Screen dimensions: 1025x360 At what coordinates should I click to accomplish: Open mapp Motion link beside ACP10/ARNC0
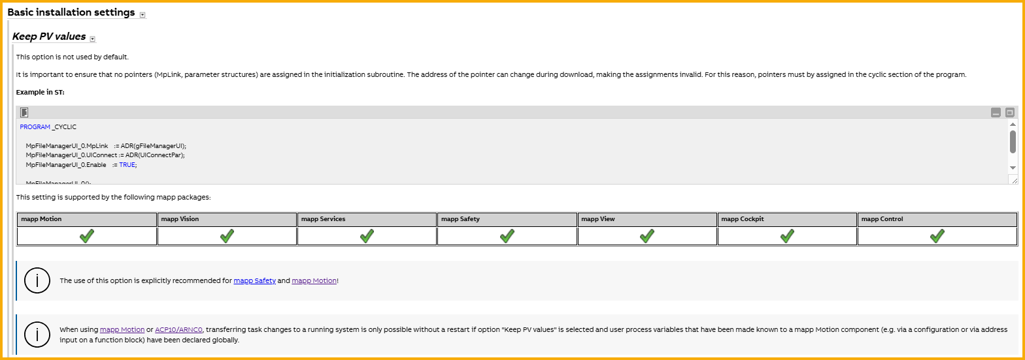coord(122,330)
